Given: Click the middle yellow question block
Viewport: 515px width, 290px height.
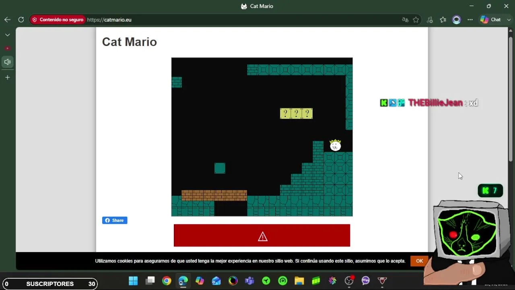Looking at the screenshot, I should 296,114.
